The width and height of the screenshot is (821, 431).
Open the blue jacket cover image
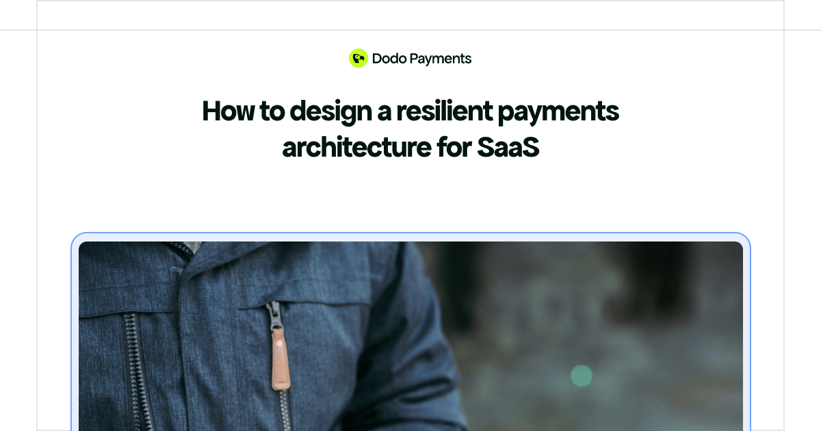[410, 336]
